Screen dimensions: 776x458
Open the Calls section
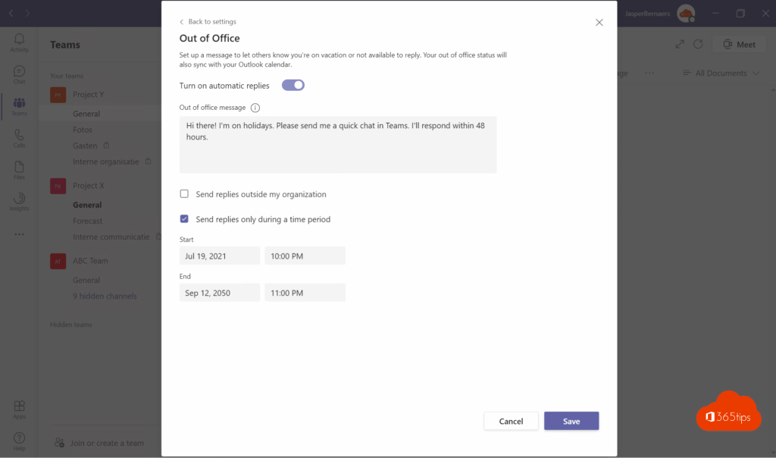[x=19, y=139]
